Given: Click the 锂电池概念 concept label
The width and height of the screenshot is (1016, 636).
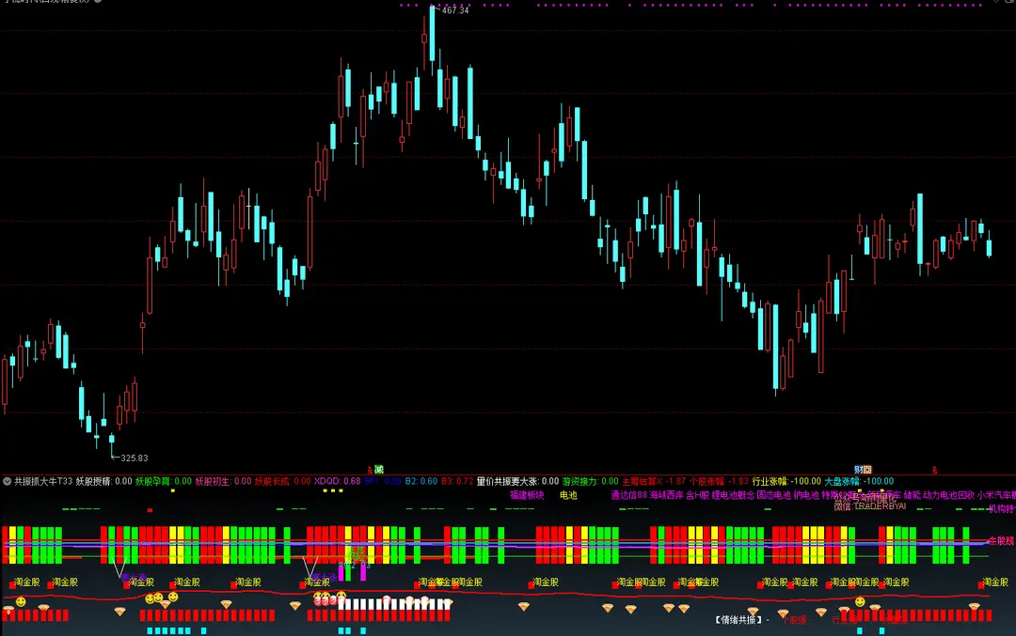Looking at the screenshot, I should (x=734, y=495).
